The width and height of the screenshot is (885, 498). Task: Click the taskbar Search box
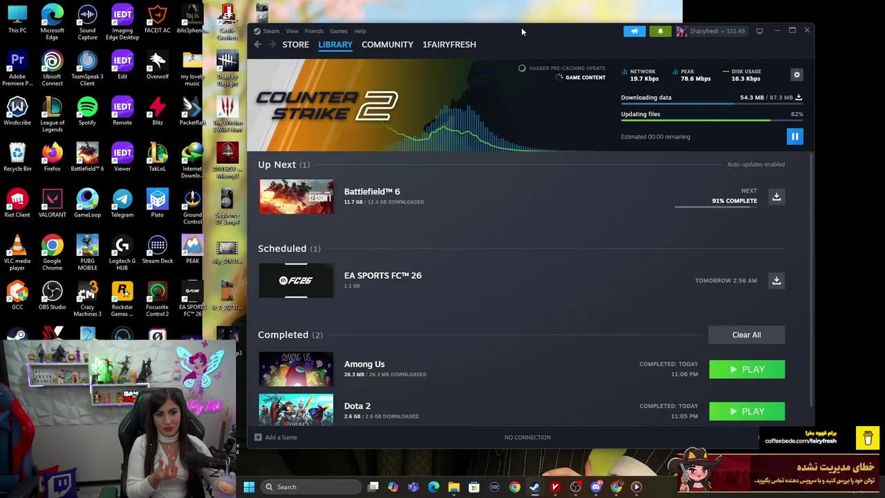312,487
